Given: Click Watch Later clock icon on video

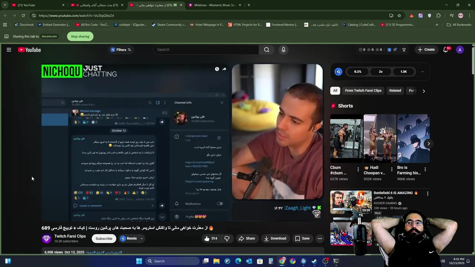Looking at the screenshot, I should tap(217, 69).
